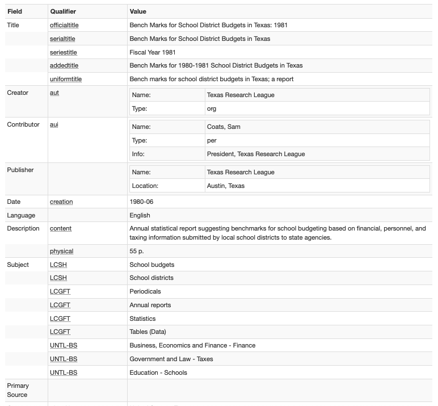This screenshot has width=438, height=406.
Task: Click the LCSH qualifier beside School budgets
Action: 58,265
